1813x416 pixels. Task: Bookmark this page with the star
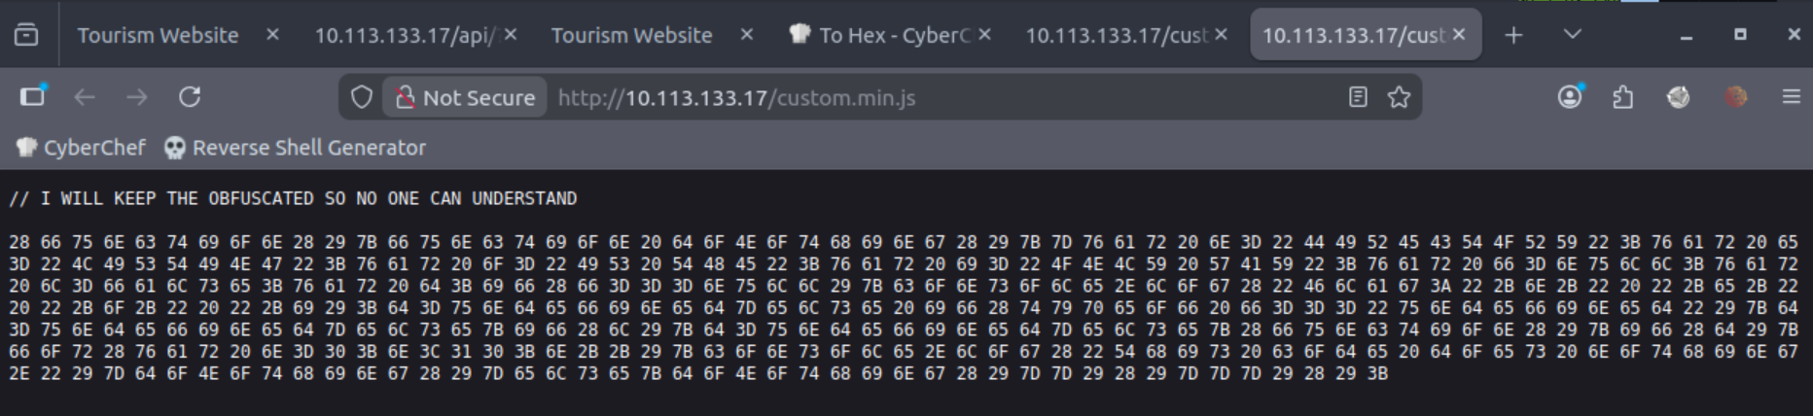(1399, 97)
